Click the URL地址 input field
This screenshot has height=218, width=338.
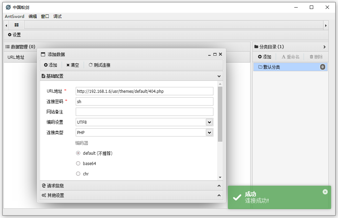tap(145, 91)
